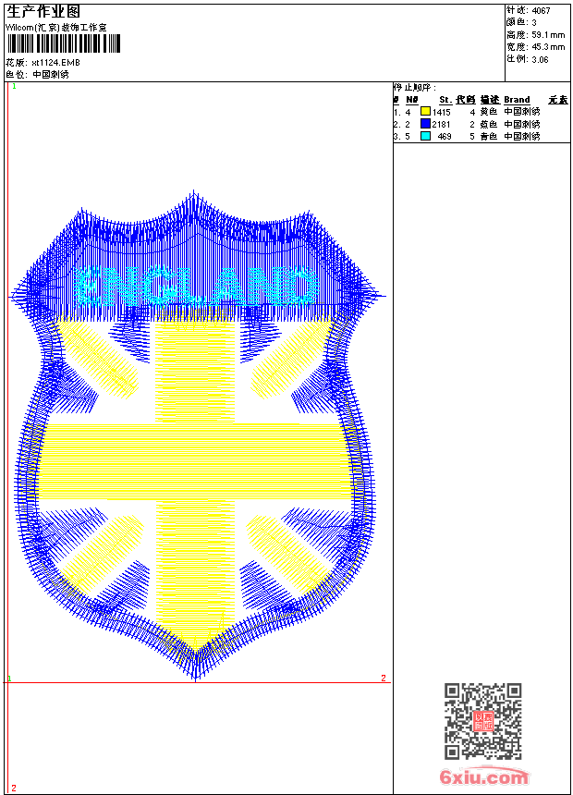Click the 停止顺序 section label
This screenshot has width=573, height=795.
tap(415, 88)
